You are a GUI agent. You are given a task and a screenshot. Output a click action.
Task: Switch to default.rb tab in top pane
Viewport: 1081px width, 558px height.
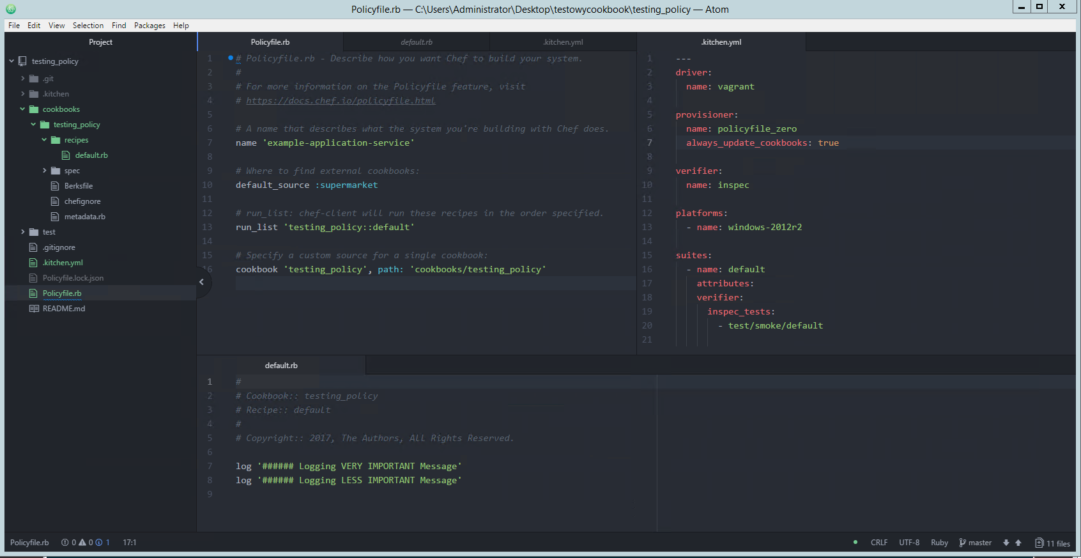pos(417,42)
